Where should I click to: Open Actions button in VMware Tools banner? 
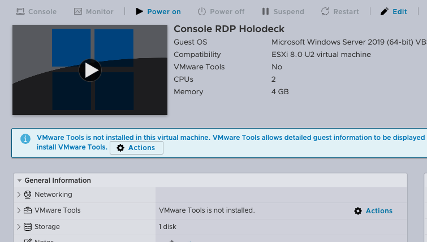click(136, 148)
